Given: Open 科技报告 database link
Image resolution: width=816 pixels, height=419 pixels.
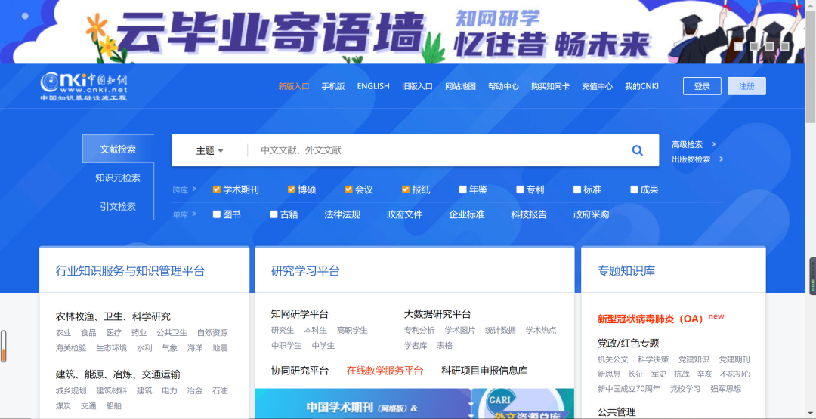Looking at the screenshot, I should [529, 214].
